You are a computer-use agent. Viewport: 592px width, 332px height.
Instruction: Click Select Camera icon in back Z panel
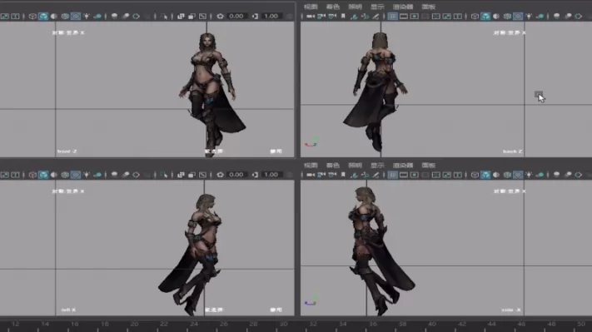[311, 16]
